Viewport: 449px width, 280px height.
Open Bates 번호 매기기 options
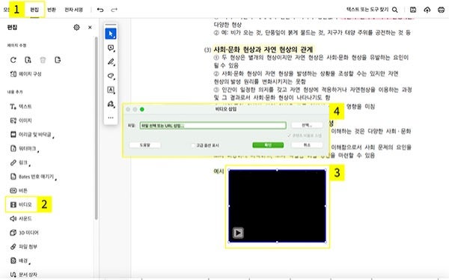[33, 177]
